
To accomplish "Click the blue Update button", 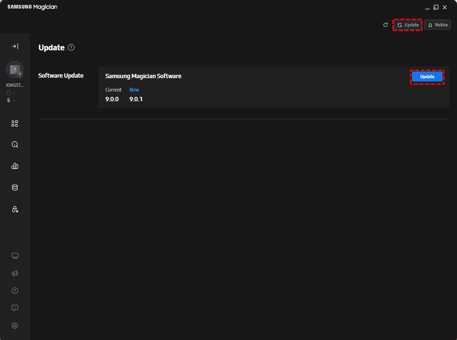I will click(427, 77).
